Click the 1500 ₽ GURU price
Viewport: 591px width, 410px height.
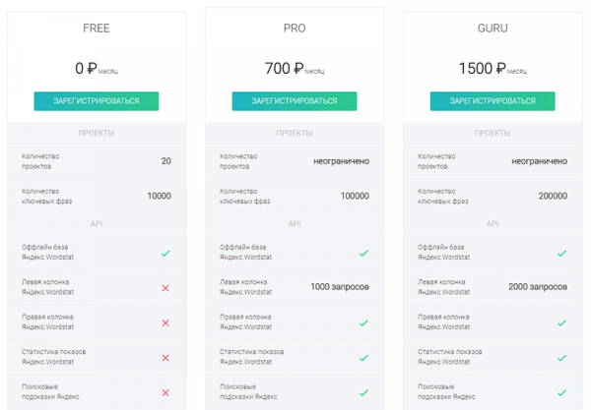click(x=482, y=69)
